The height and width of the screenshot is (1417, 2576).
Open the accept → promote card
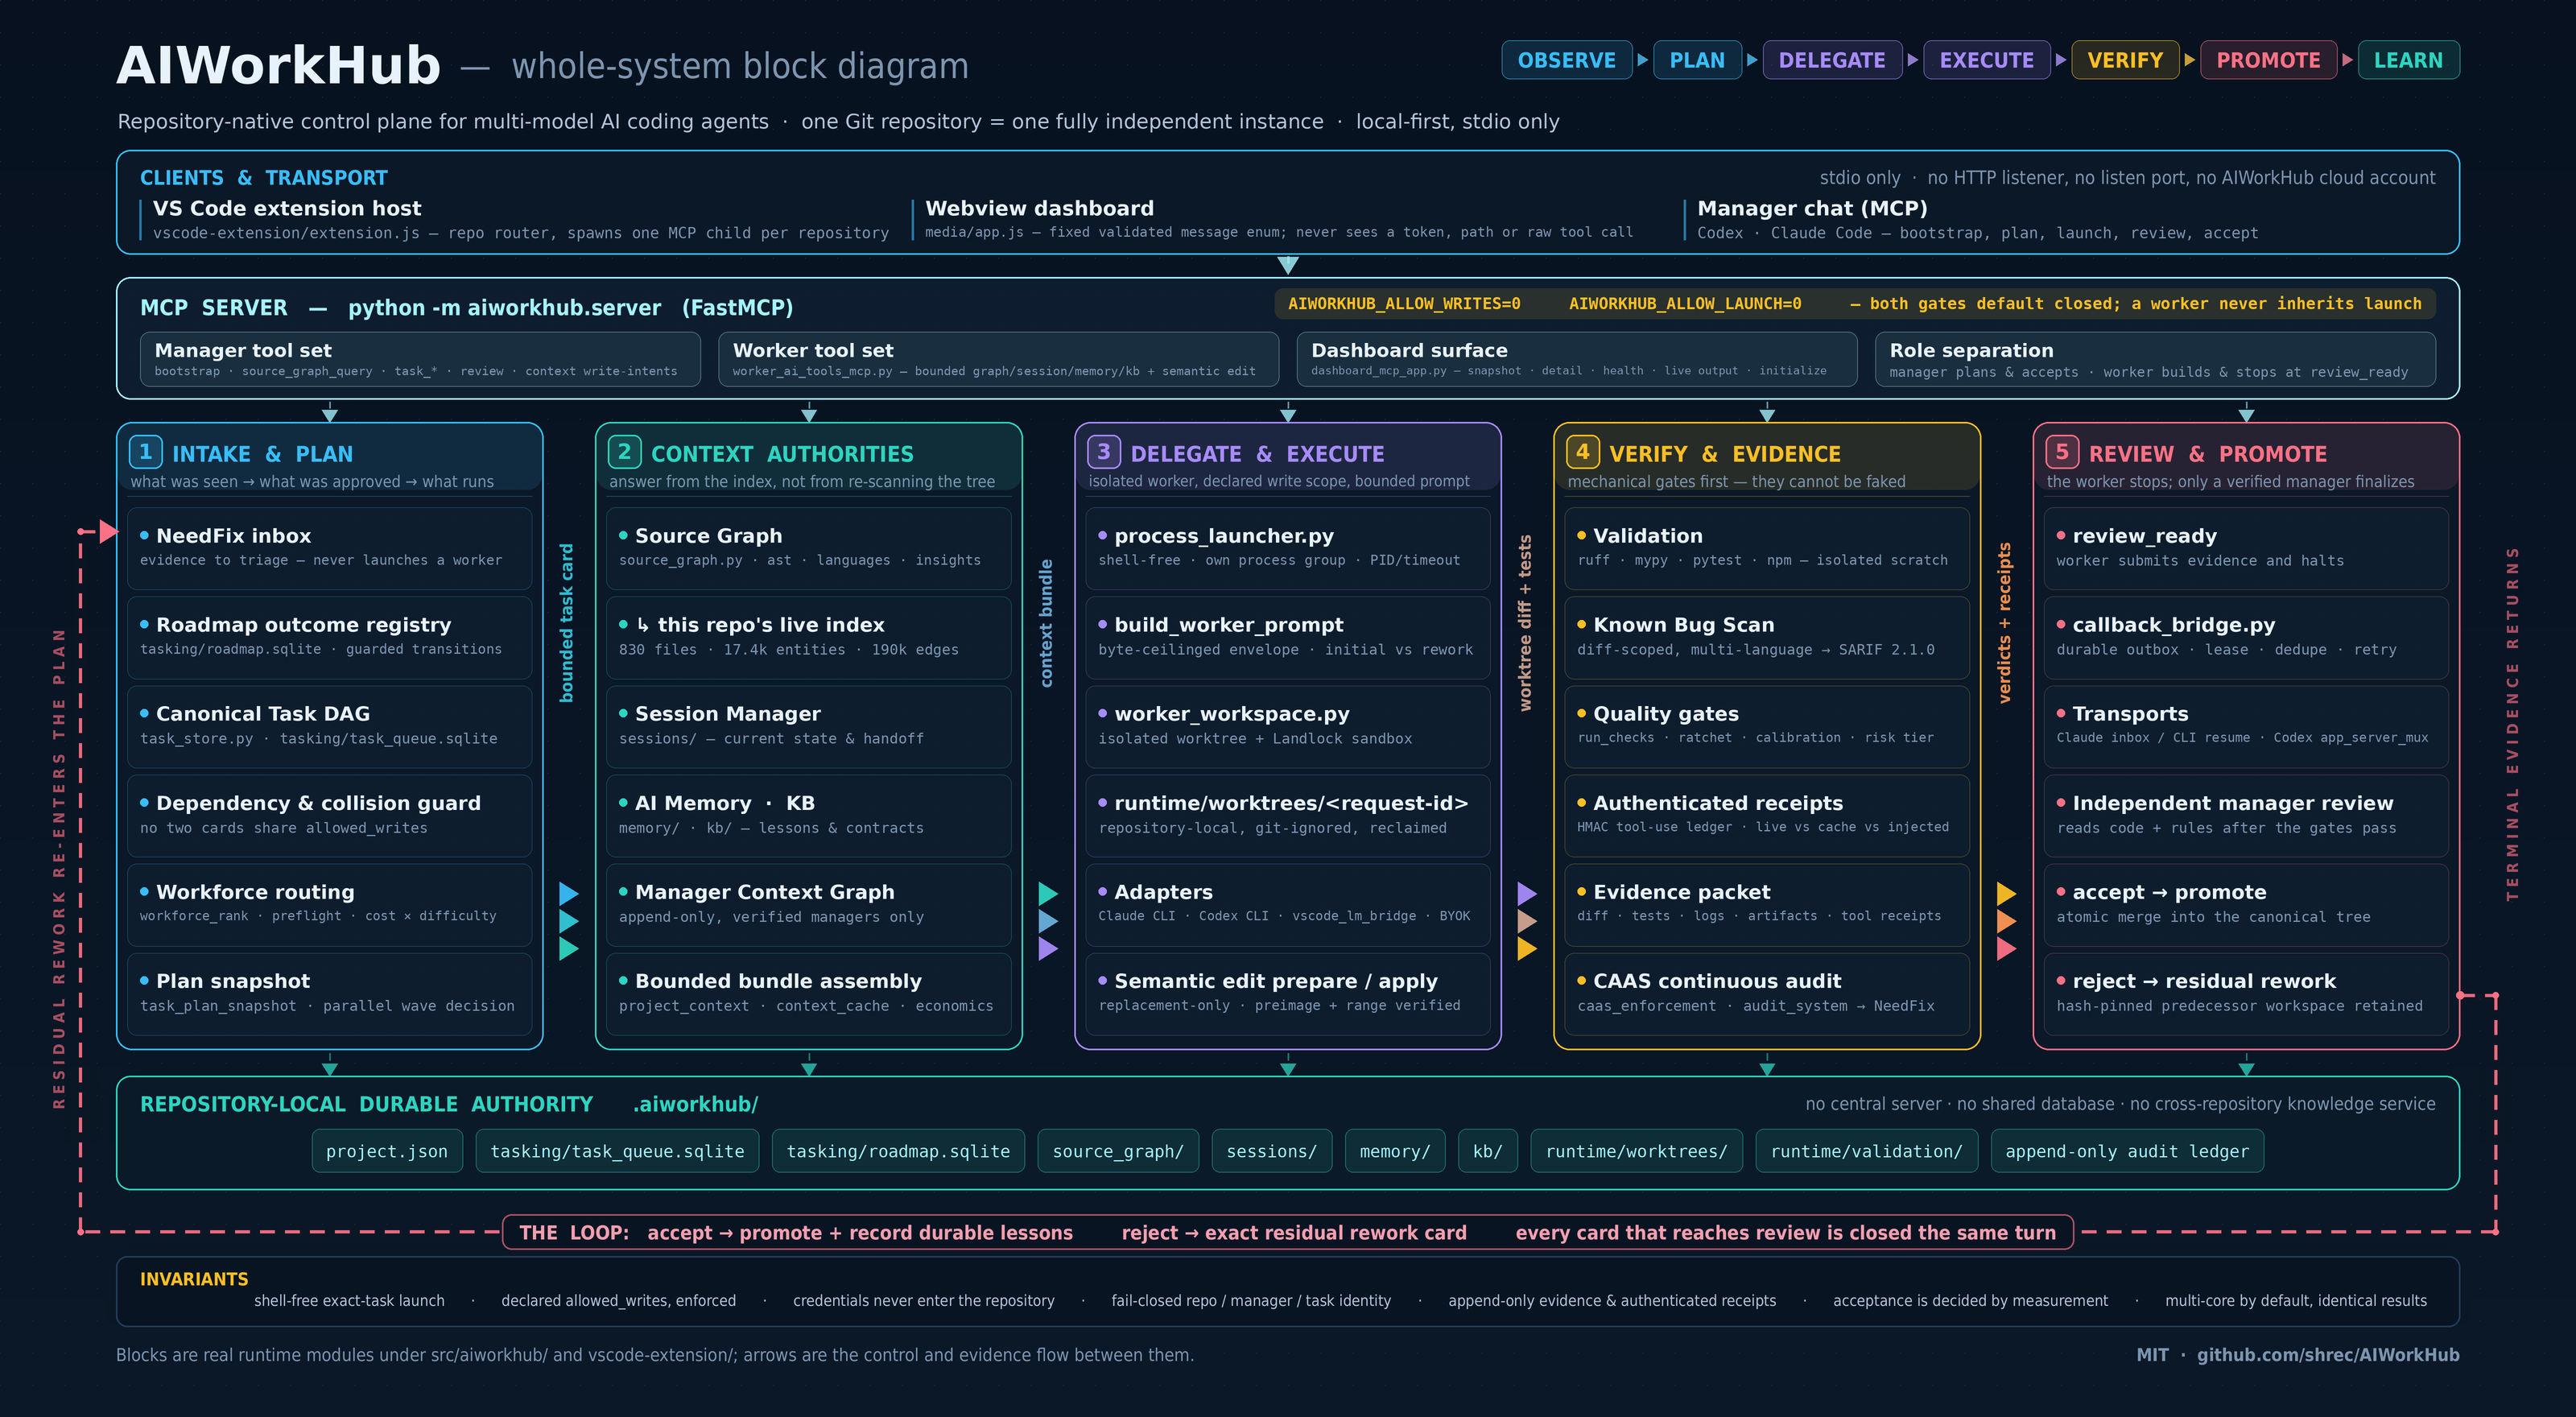tap(2246, 904)
